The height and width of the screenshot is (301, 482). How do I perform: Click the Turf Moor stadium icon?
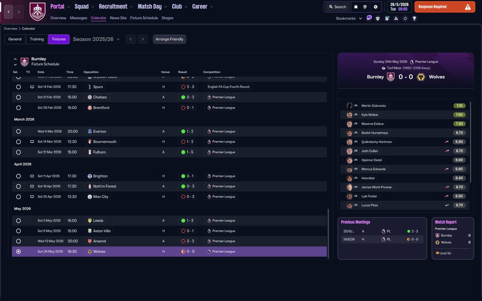point(383,68)
